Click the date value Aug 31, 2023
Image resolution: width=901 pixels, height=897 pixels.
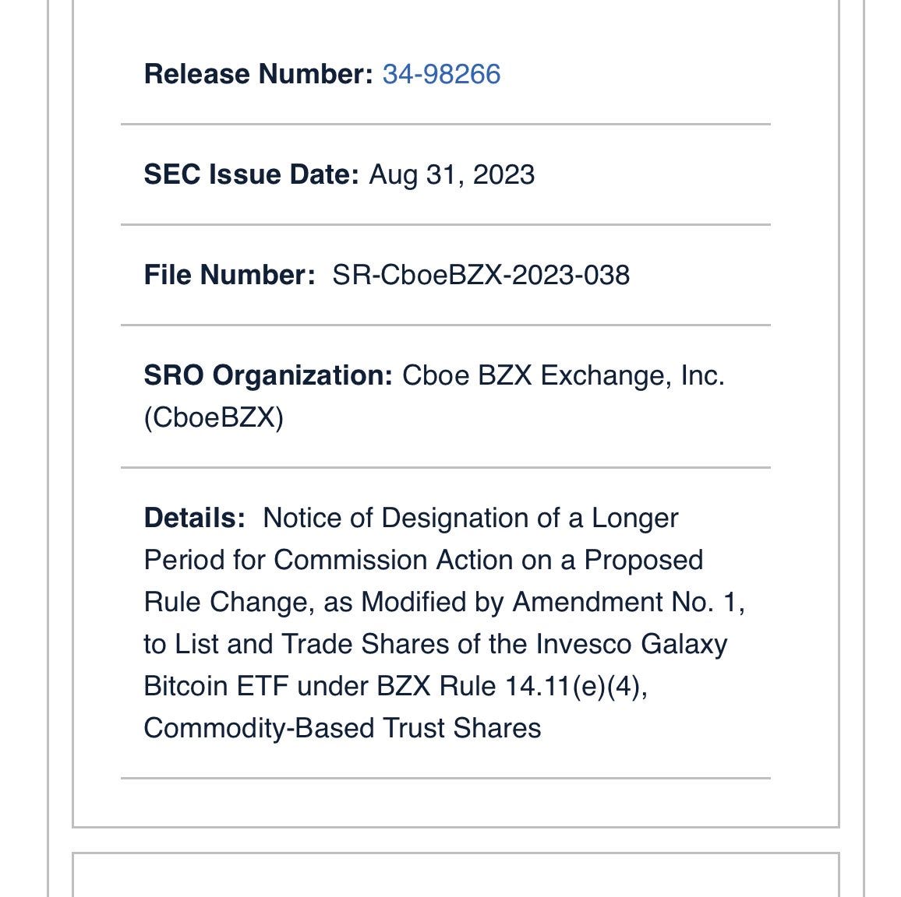click(451, 174)
